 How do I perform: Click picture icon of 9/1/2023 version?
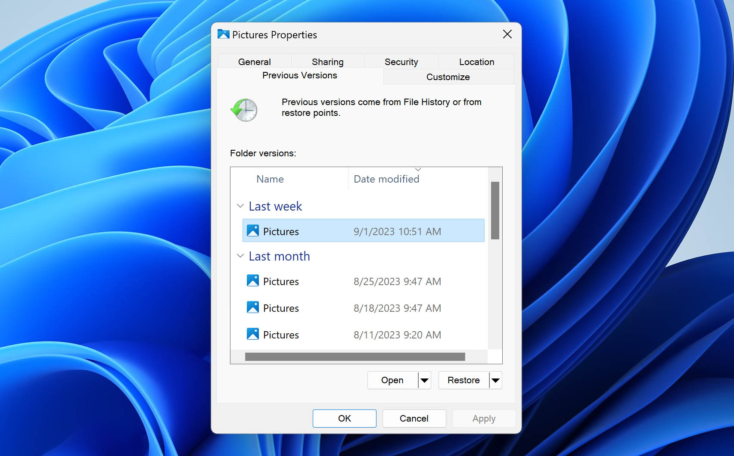pos(253,231)
